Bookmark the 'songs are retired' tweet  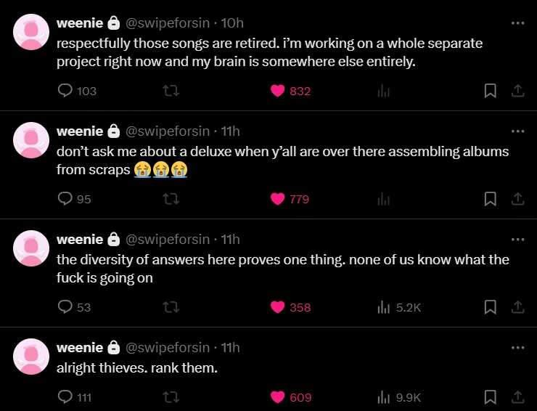[x=490, y=91]
